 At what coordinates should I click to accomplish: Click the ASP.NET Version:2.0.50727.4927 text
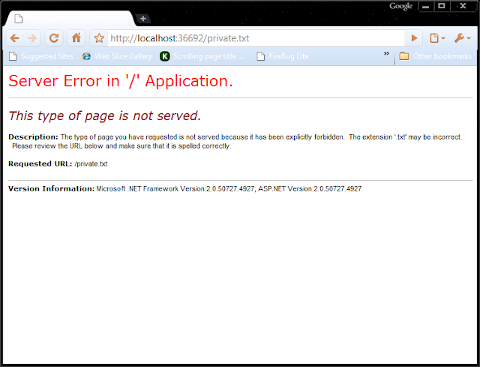point(310,188)
